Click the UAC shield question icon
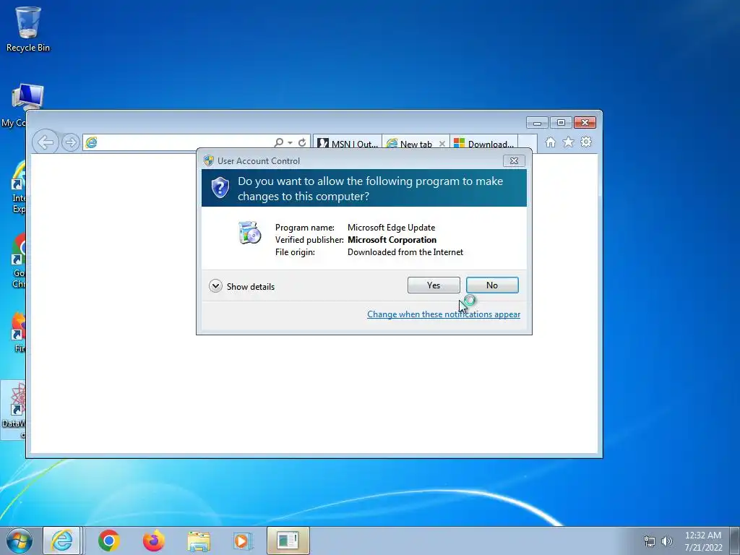 pyautogui.click(x=220, y=188)
